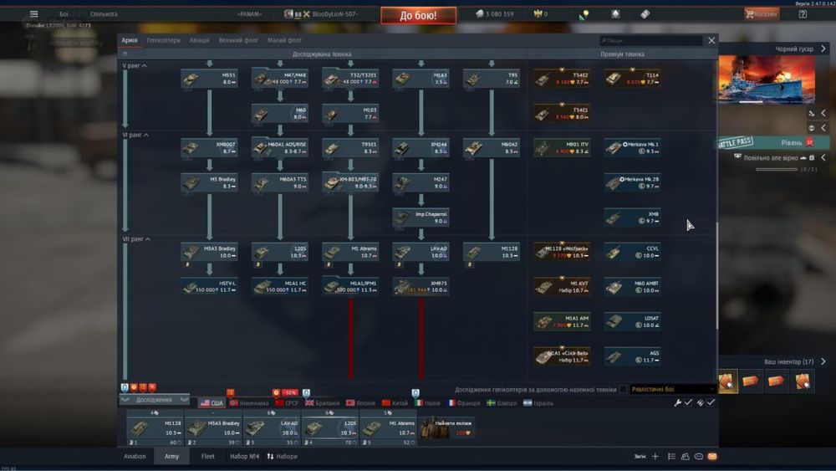The height and width of the screenshot is (471, 836).
Task: Select M1128 in crew slot 1
Action: [x=155, y=427]
